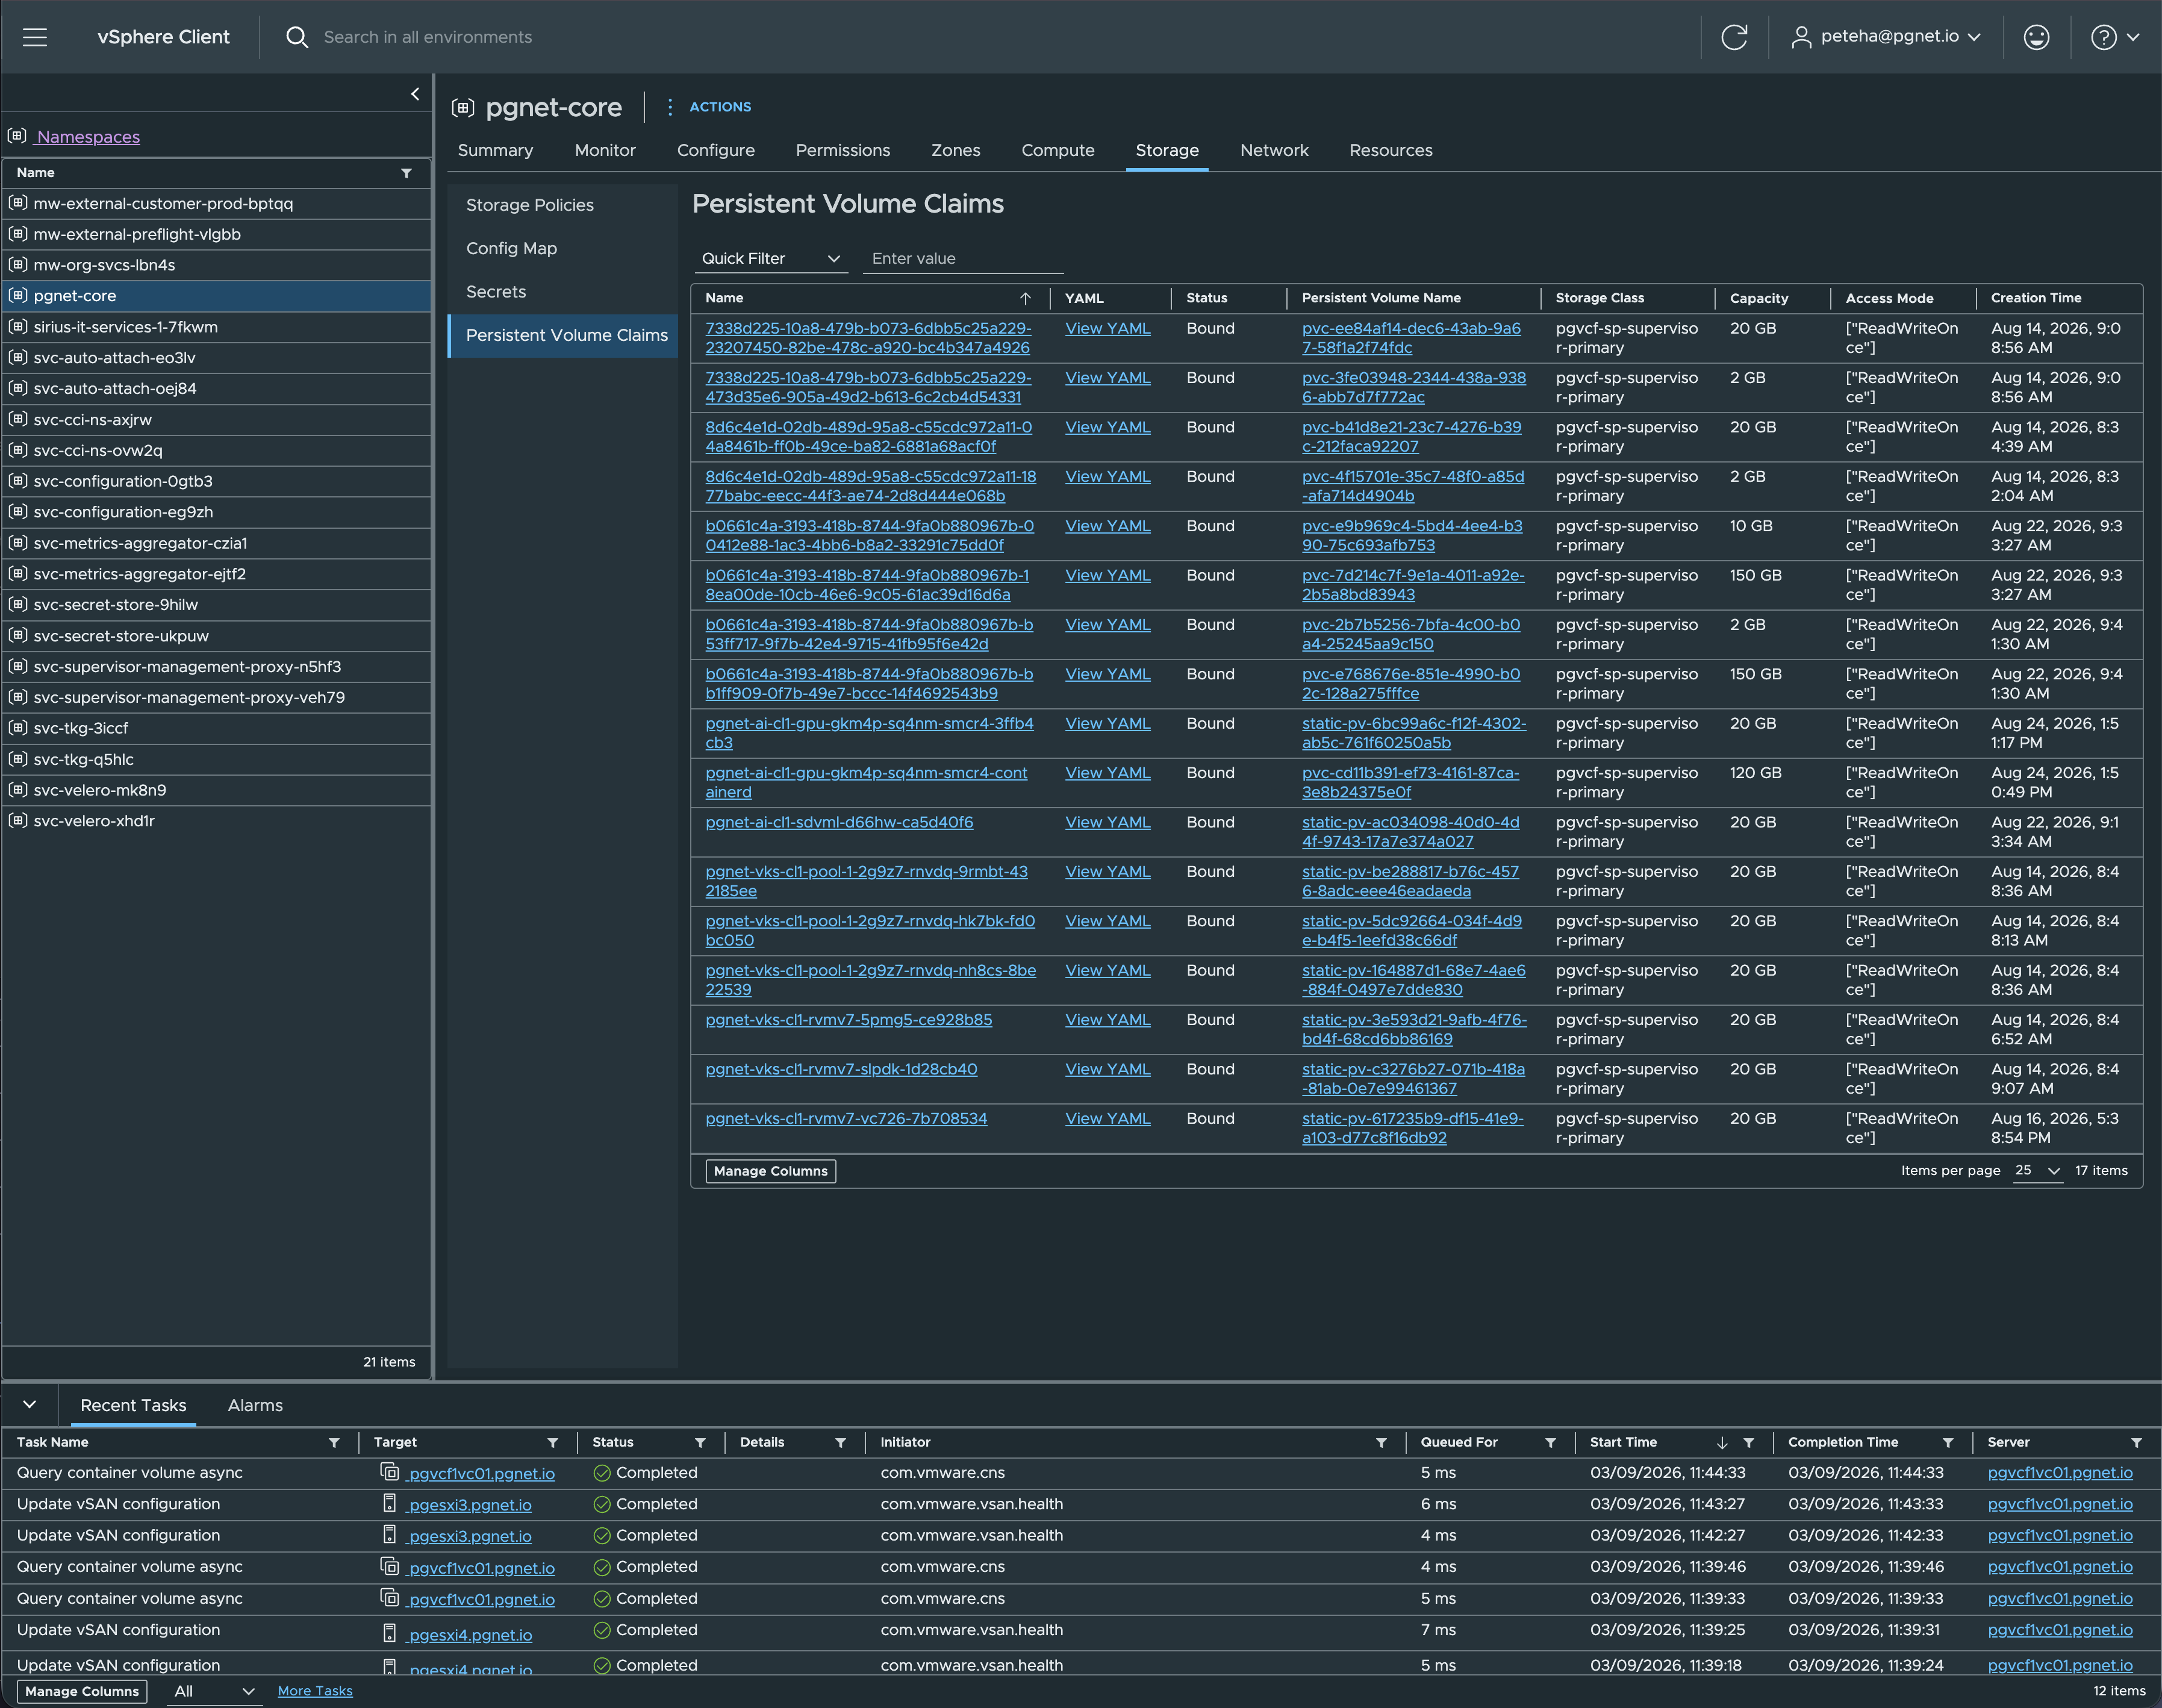The height and width of the screenshot is (1708, 2162).
Task: Open the Resources tab
Action: pos(1390,150)
